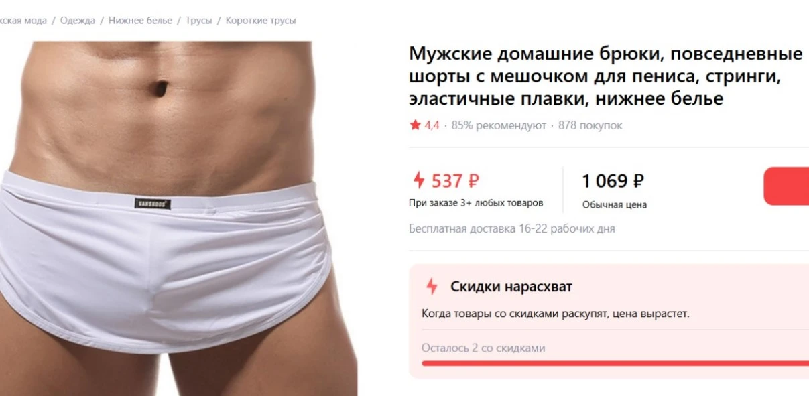Viewport: 809px width, 396px height.
Task: Click the partially visible мода breadcrumb link
Action: [23, 21]
